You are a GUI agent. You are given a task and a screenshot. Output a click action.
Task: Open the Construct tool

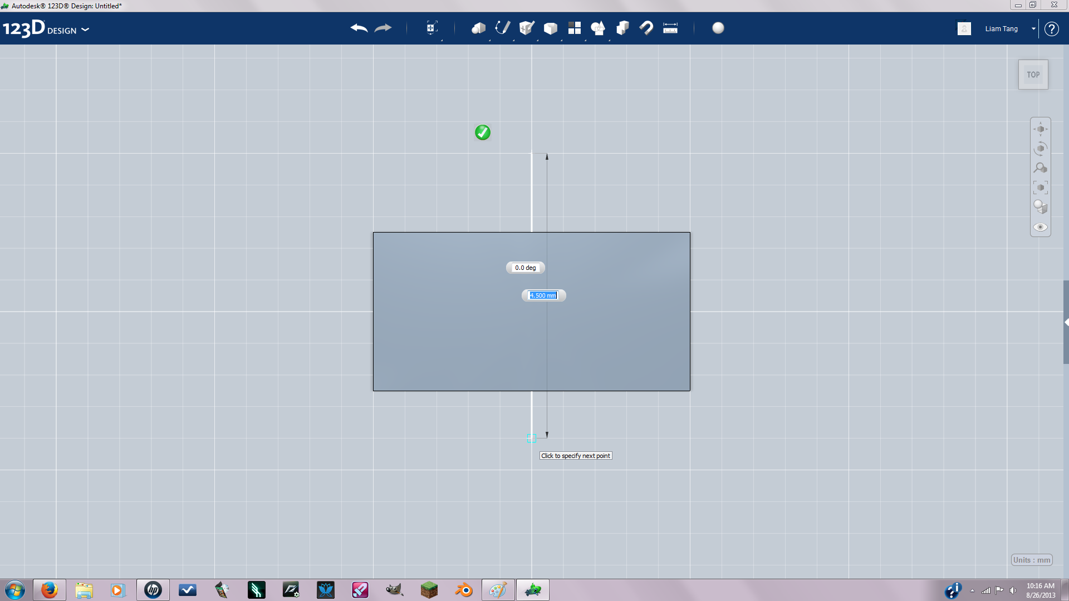click(526, 28)
